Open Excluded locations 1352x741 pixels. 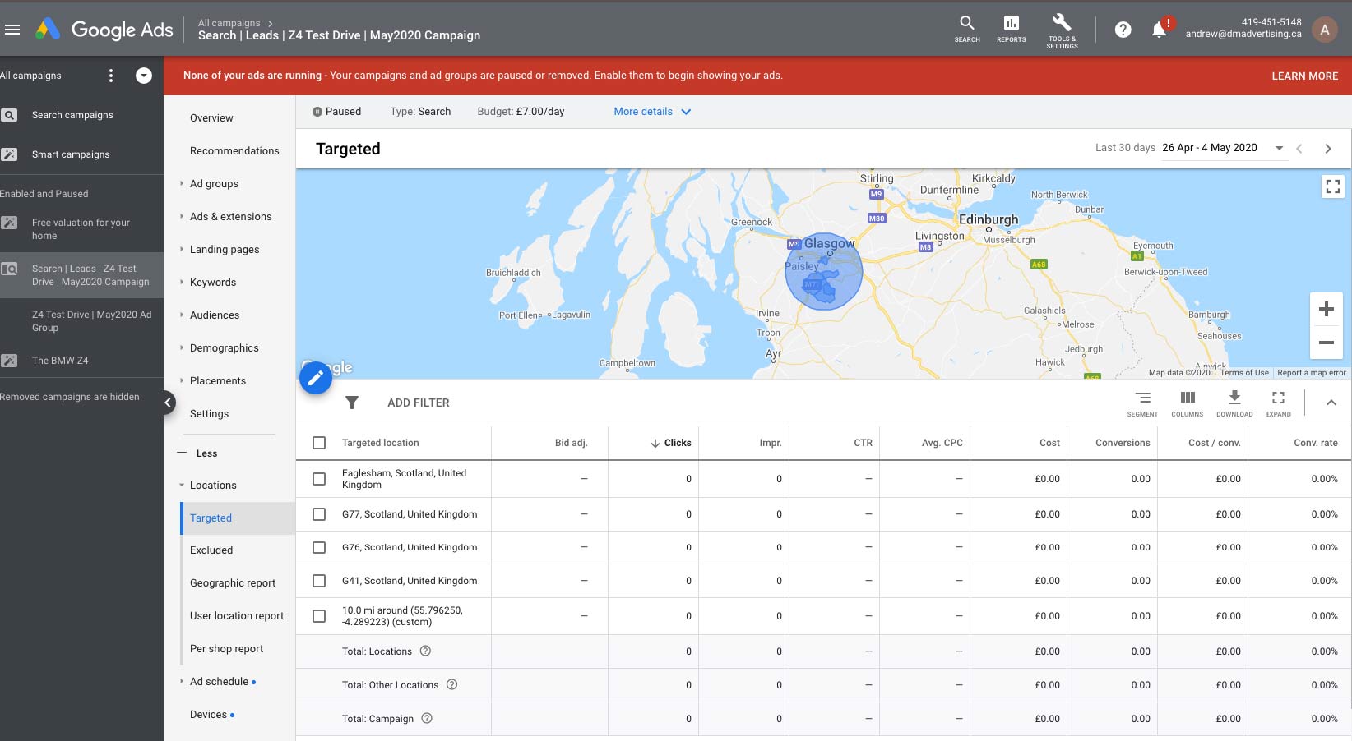tap(211, 550)
